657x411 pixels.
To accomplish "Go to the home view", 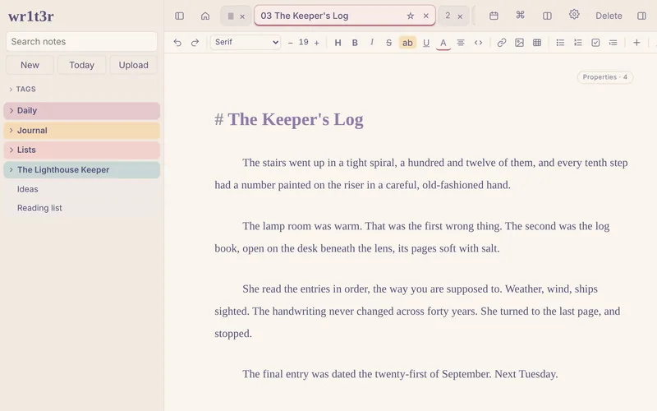I will click(204, 16).
